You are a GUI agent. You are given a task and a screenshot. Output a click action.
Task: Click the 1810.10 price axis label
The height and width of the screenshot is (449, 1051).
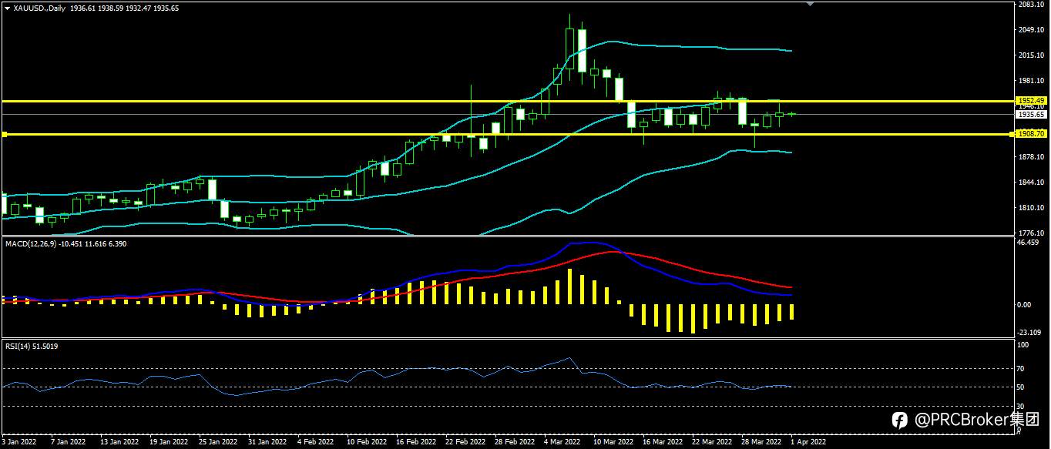[x=1030, y=208]
